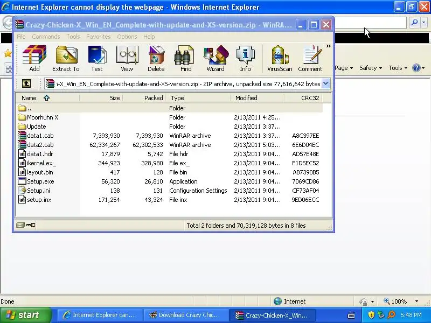Viewport: 431px width, 323px height.
Task: Switch to Download Crazy Chic... taskbar item
Action: tap(185, 315)
